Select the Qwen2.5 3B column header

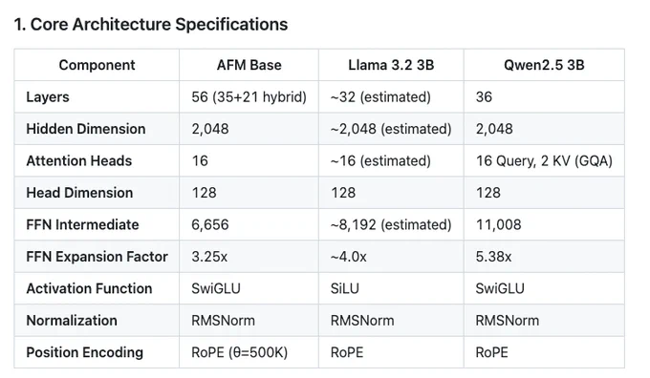click(544, 65)
